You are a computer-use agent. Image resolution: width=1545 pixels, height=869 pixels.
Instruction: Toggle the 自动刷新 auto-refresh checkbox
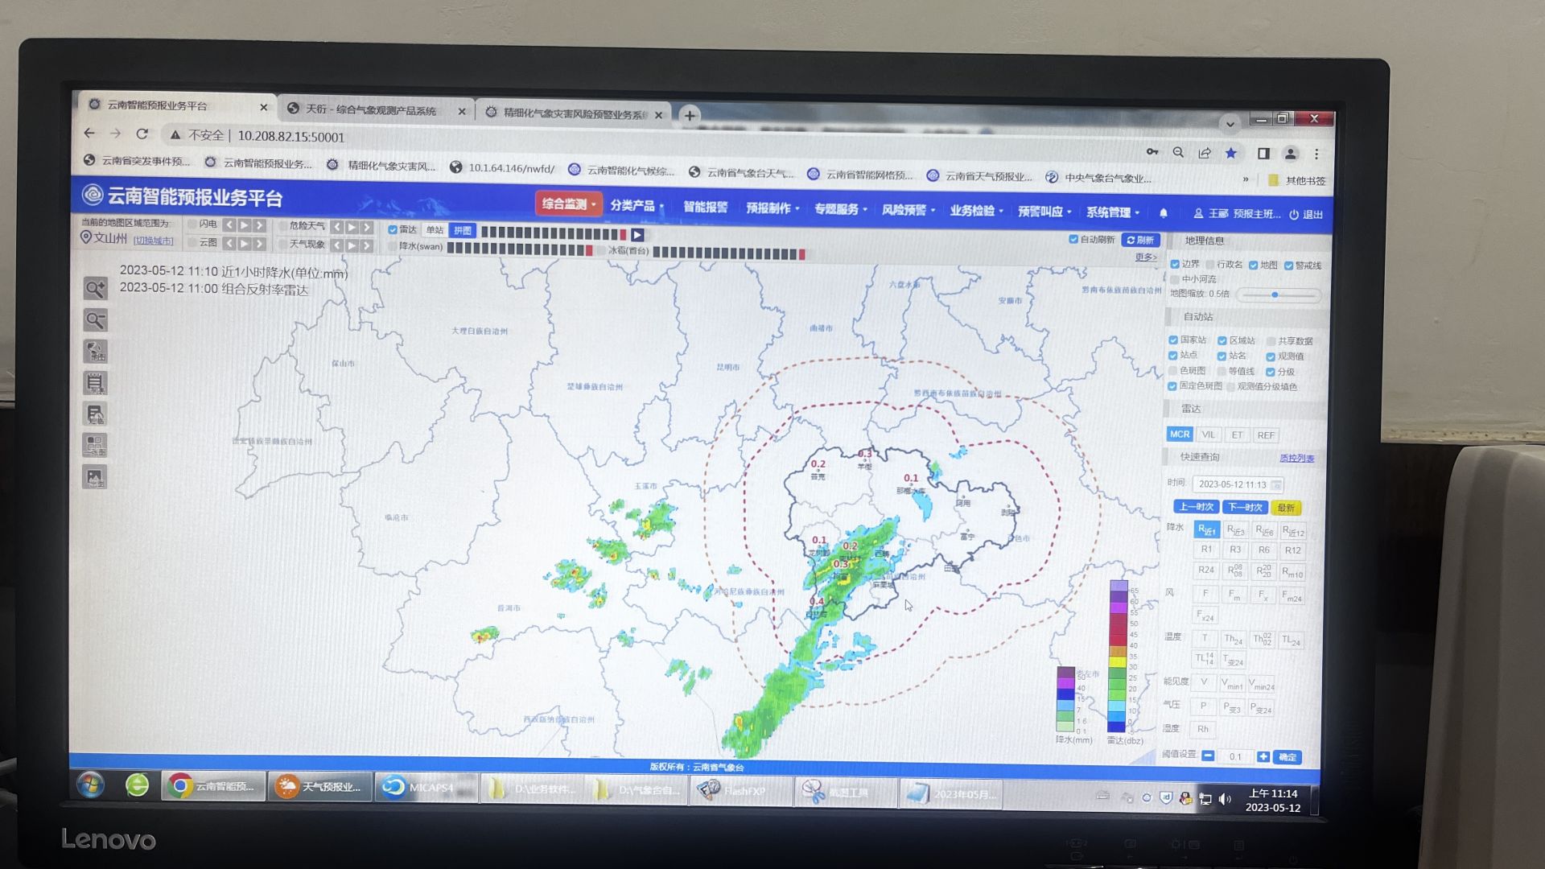pyautogui.click(x=1073, y=239)
